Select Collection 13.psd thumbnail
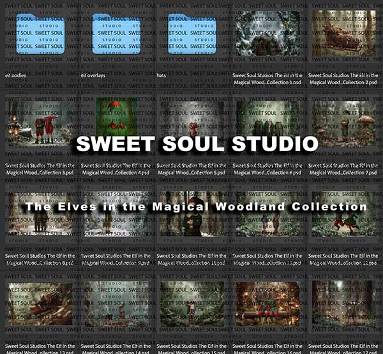This screenshot has height=354, width=383. point(40,304)
